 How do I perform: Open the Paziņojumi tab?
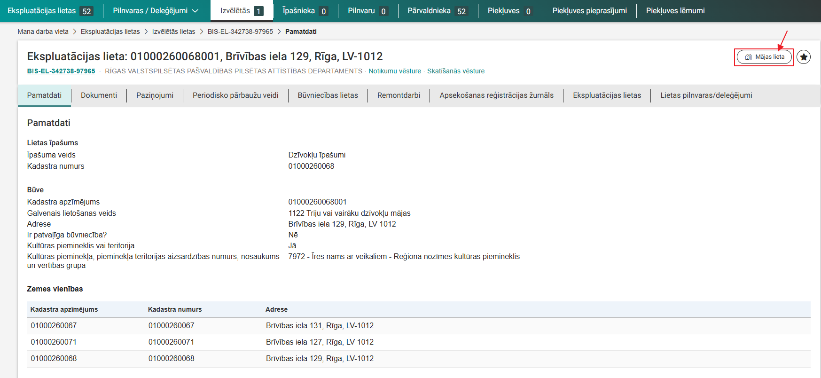coord(155,95)
